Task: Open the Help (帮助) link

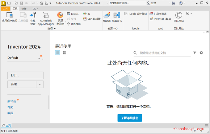Action: (10, 107)
